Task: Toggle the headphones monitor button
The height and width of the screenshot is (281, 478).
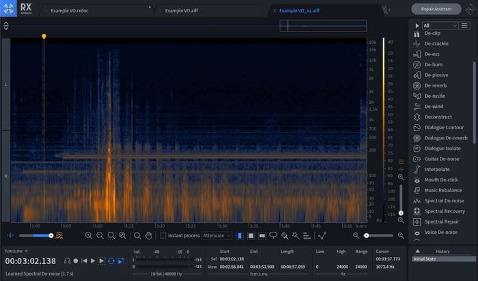Action: [x=68, y=261]
